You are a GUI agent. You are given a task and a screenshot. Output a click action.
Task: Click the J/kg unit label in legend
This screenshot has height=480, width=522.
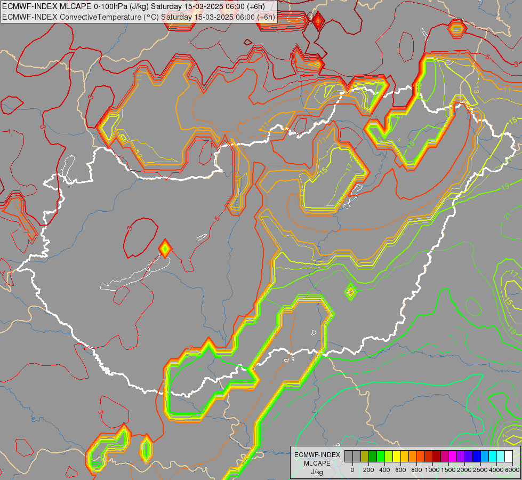pos(317,473)
